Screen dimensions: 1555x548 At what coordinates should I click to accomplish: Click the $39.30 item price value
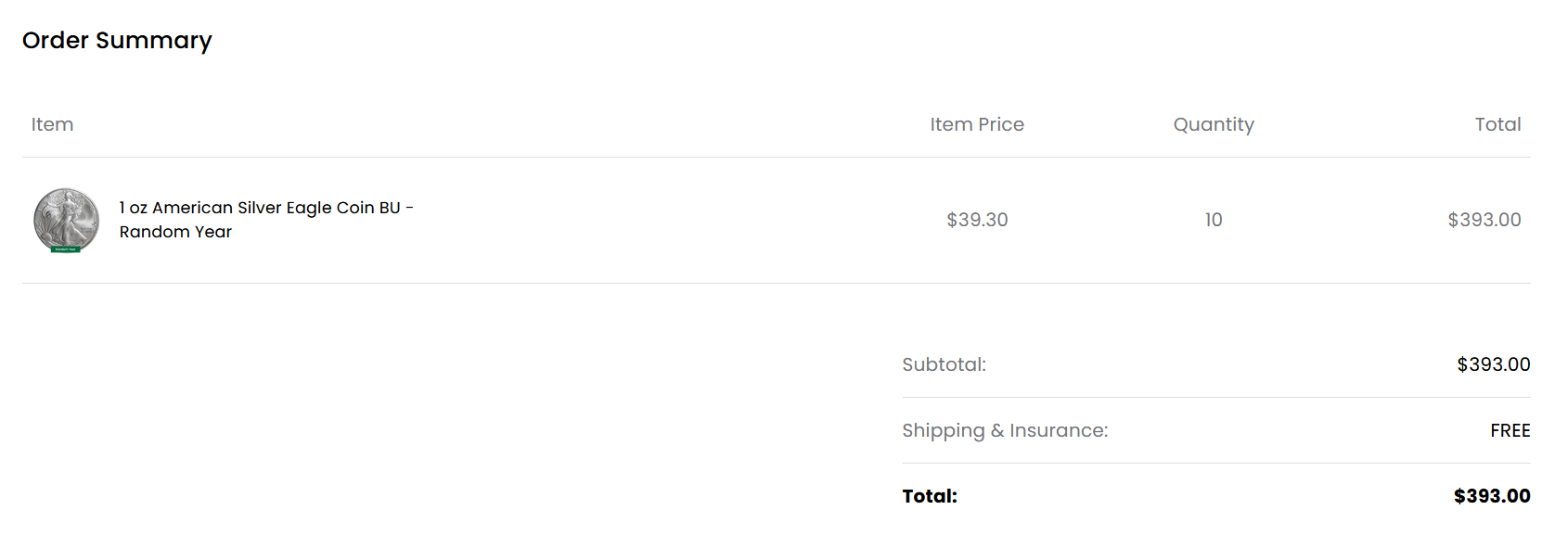(x=977, y=220)
